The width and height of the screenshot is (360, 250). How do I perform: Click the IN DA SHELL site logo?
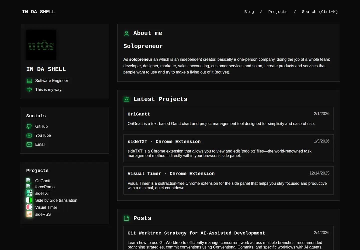(x=38, y=12)
